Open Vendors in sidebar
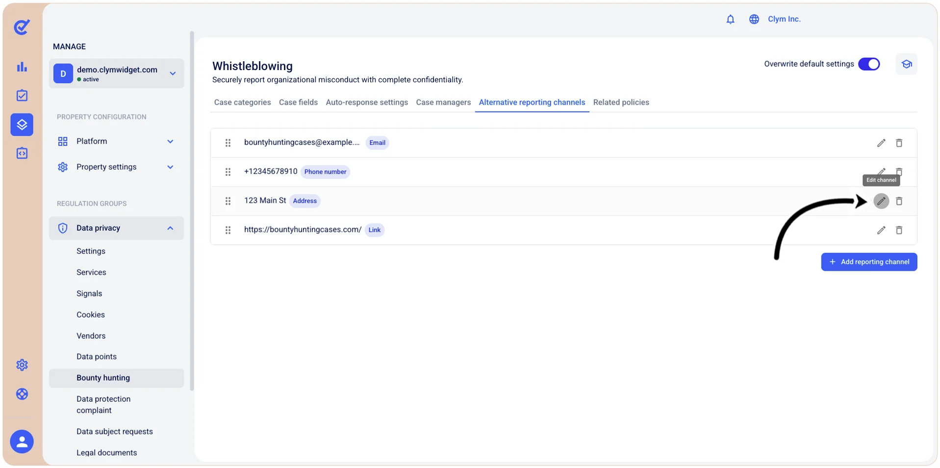Screen dimensions: 940x468 pyautogui.click(x=91, y=336)
